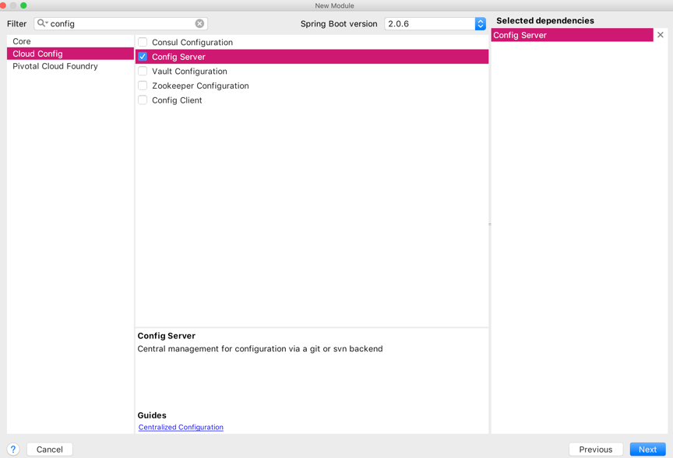Viewport: 673px width, 458px height.
Task: Click the Cancel button
Action: tap(49, 449)
